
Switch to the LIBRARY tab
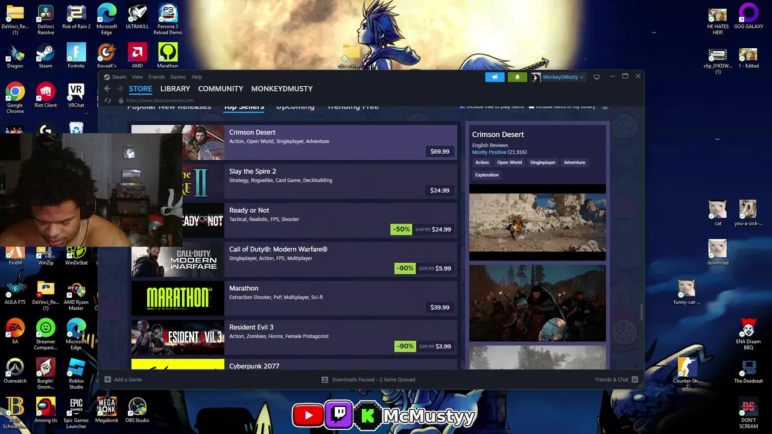point(175,89)
